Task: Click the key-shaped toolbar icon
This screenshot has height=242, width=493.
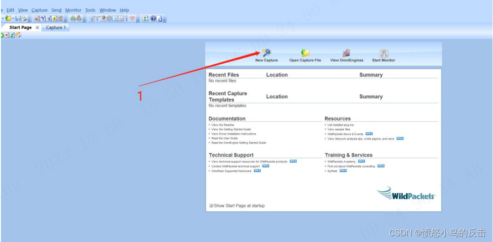Action: pos(126,19)
